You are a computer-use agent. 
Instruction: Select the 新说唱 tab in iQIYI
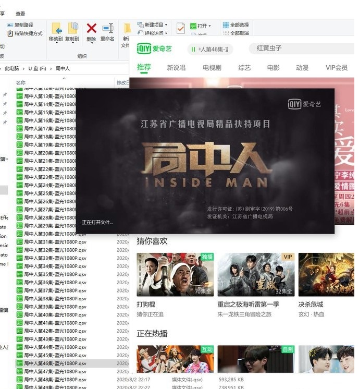click(176, 68)
